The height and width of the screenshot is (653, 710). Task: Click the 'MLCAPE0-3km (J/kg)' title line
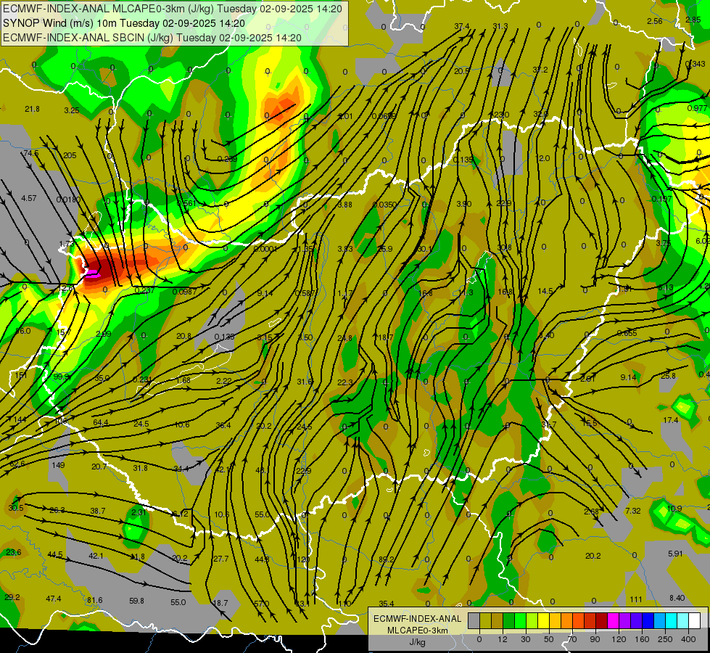click(173, 9)
